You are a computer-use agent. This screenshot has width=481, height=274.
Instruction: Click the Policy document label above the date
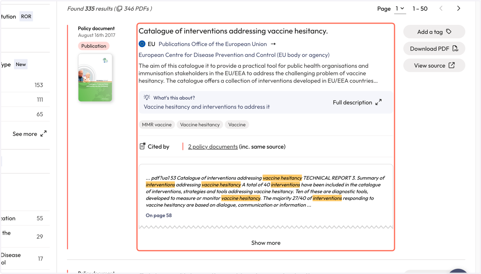(x=96, y=28)
